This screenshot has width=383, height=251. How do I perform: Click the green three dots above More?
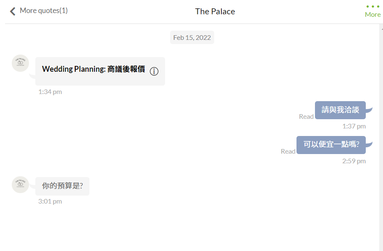(373, 7)
